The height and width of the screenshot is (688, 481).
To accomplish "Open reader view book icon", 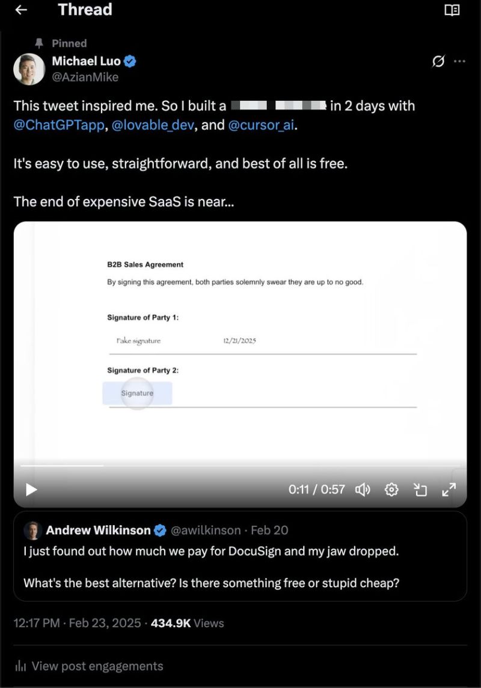I will pyautogui.click(x=452, y=10).
